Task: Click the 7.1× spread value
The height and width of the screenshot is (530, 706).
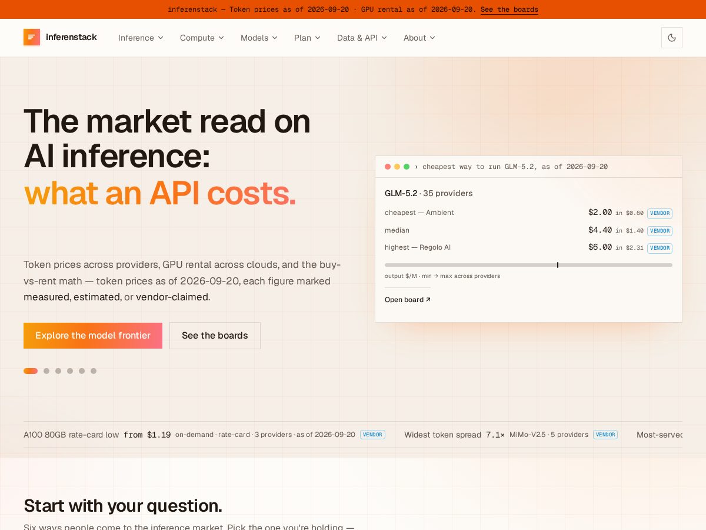Action: point(495,435)
